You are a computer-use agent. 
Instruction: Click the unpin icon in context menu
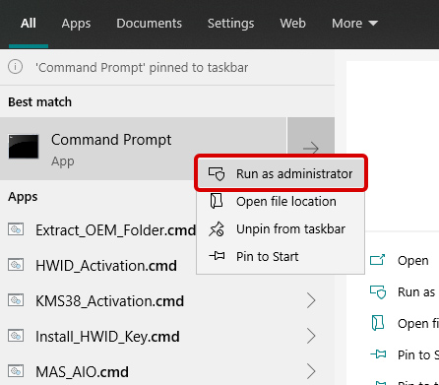tap(217, 229)
